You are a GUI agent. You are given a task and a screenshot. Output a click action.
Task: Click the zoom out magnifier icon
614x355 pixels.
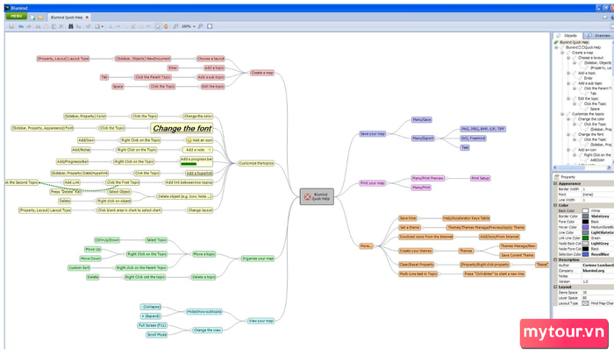pyautogui.click(x=175, y=26)
